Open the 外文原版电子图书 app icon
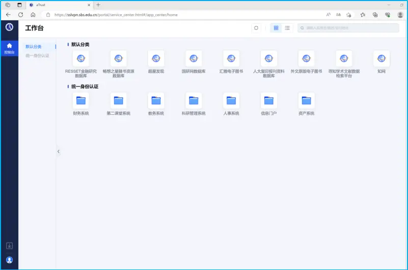Viewport: 408px width, 270px height. coord(306,59)
